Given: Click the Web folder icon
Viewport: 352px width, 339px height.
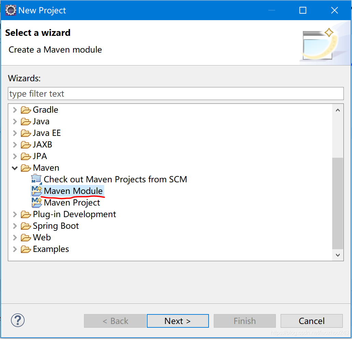Looking at the screenshot, I should [x=26, y=238].
